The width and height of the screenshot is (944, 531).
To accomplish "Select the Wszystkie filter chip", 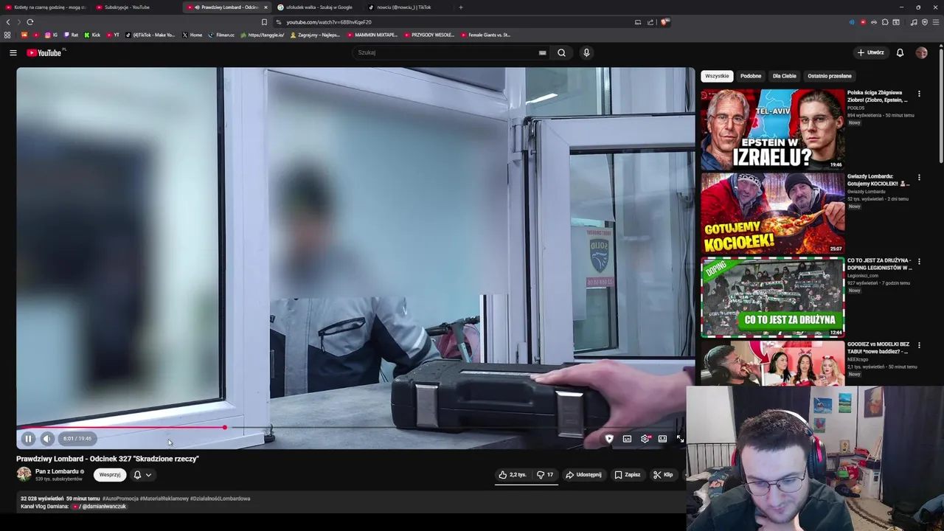I will point(717,76).
